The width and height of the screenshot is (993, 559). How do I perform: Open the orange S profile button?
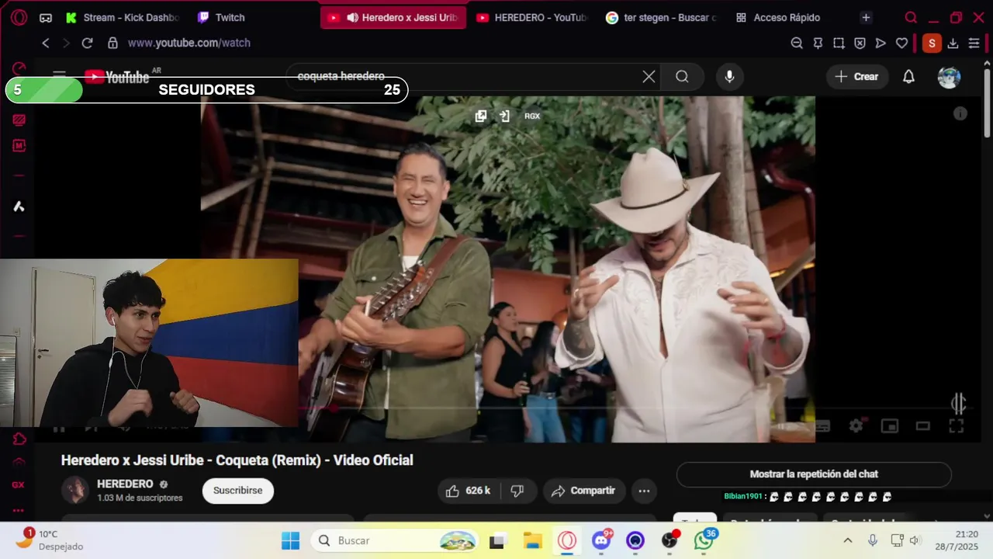tap(932, 43)
